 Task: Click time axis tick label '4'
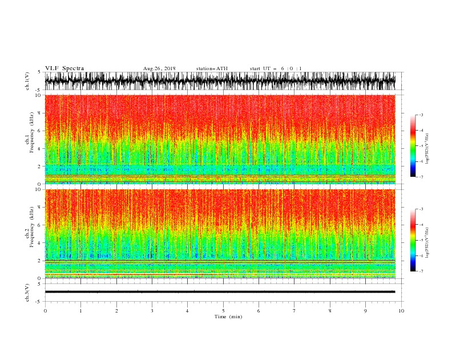[x=187, y=311]
